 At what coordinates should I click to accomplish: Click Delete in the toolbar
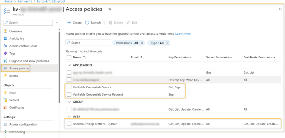[x=116, y=23]
